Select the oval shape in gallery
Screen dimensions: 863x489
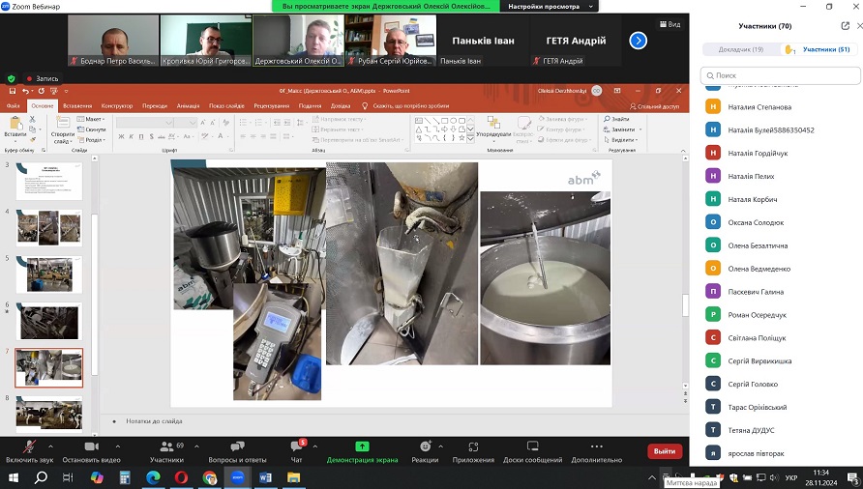[454, 121]
